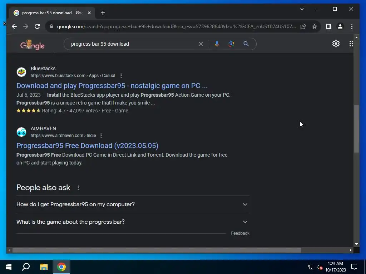Bookmark this tab with star icon
This screenshot has height=274, width=366.
click(x=315, y=26)
